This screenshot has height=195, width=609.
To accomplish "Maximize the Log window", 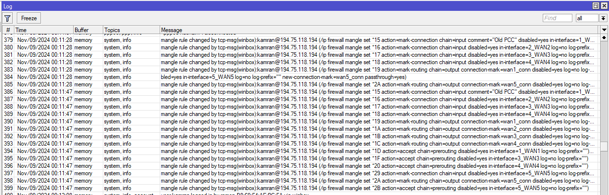I will point(596,5).
